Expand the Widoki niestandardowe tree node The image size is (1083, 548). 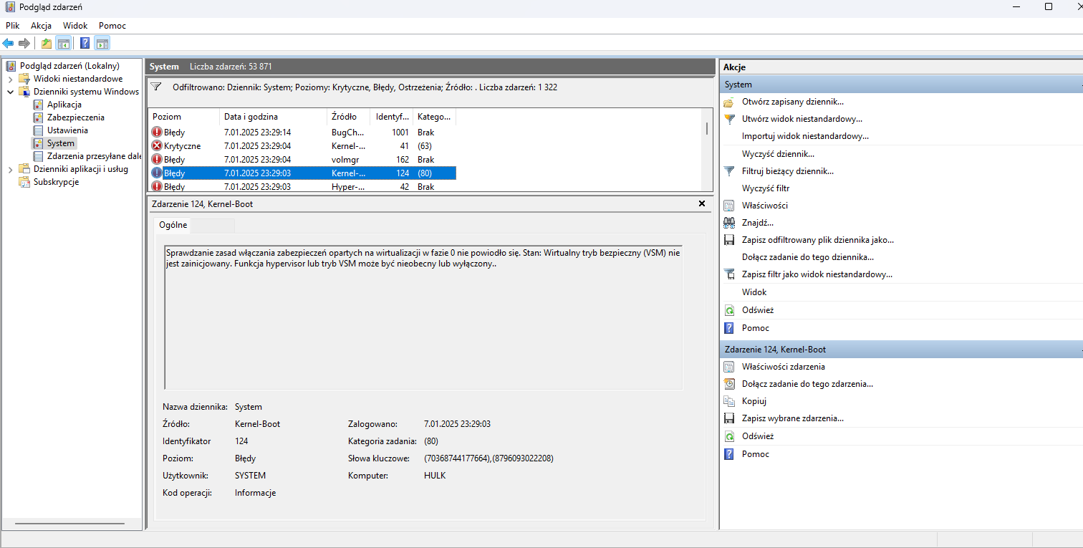point(10,79)
